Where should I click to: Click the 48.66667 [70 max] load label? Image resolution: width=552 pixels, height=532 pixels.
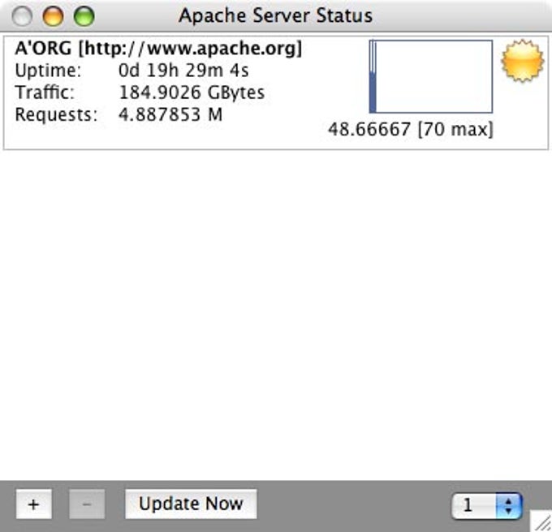(x=411, y=130)
